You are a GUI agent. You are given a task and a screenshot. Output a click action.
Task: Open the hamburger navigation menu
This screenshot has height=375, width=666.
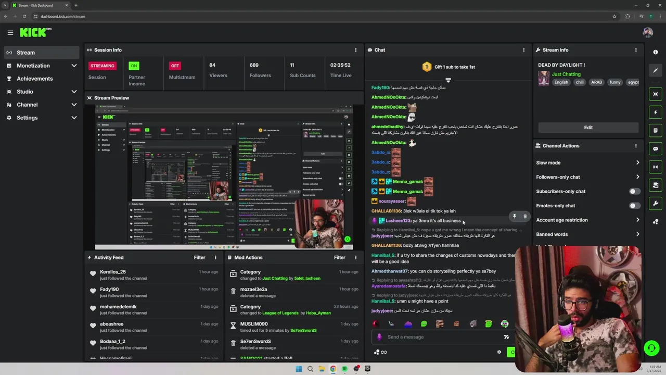(x=10, y=32)
